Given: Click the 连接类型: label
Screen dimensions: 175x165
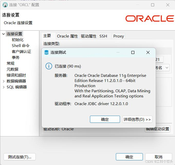Looking at the screenshot, I should click(52, 44).
